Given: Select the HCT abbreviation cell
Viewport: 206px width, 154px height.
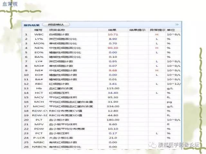Looking at the screenshot, I should click(x=39, y=93).
